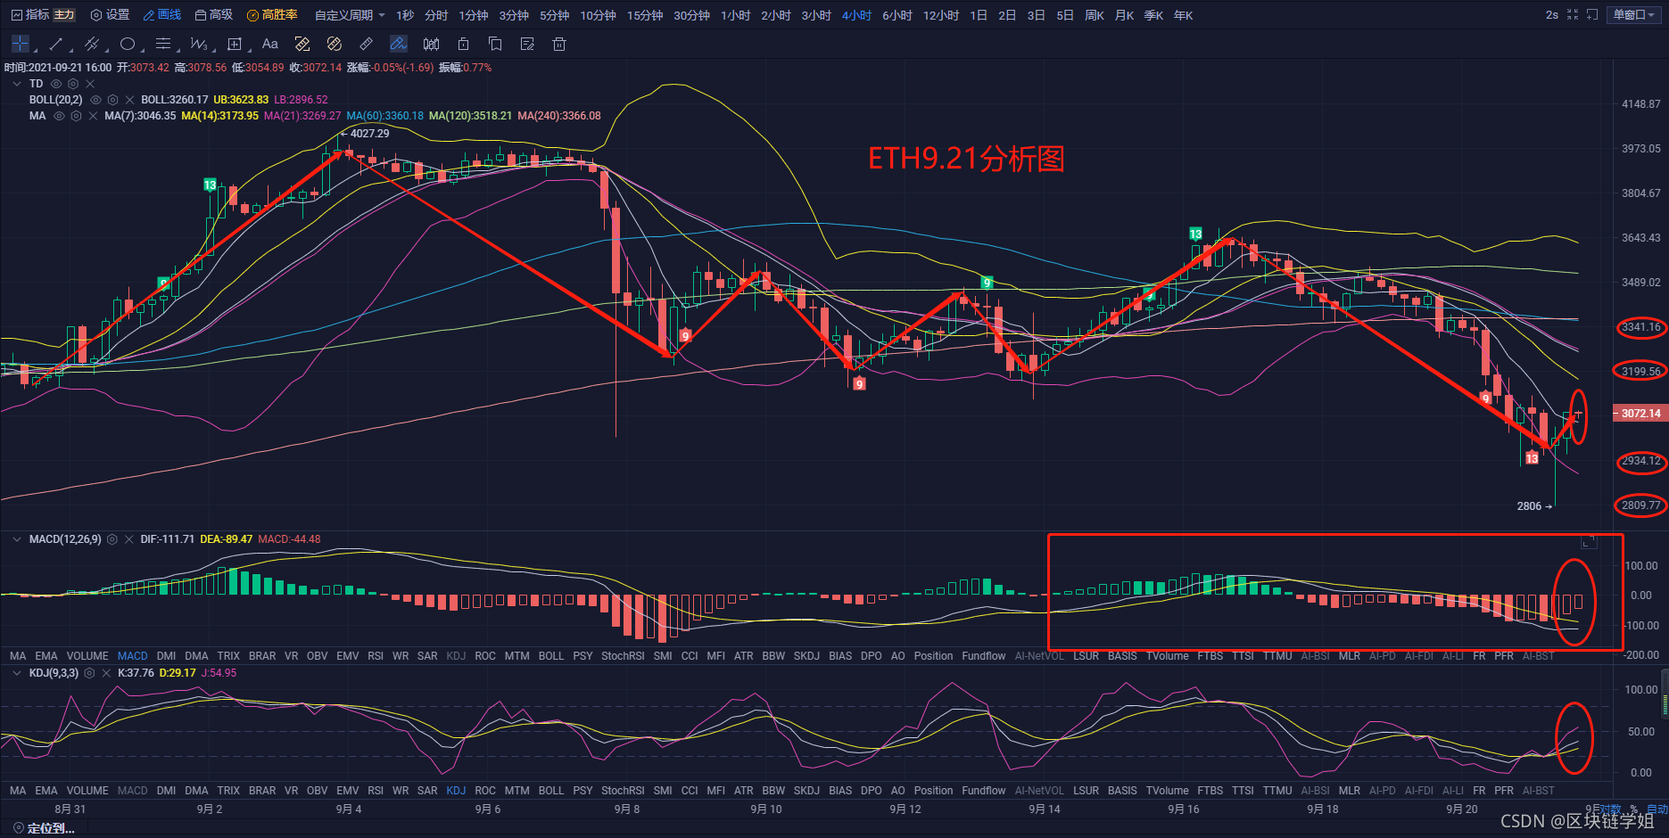Close the KDJ(9,3,3) panel
The width and height of the screenshot is (1669, 838).
pyautogui.click(x=106, y=673)
